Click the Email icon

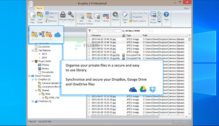click(97, 16)
